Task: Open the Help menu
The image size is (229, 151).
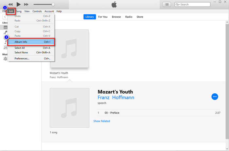Action: coord(59,11)
